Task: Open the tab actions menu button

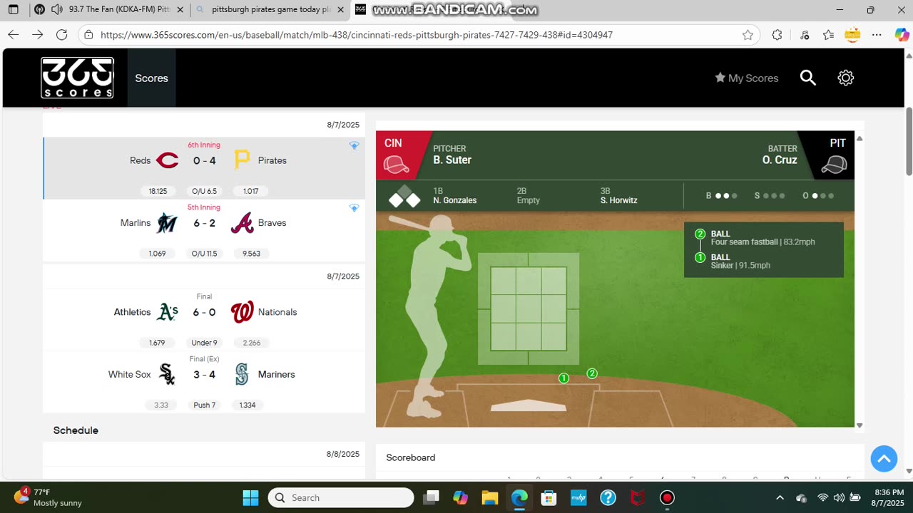Action: coord(13,9)
